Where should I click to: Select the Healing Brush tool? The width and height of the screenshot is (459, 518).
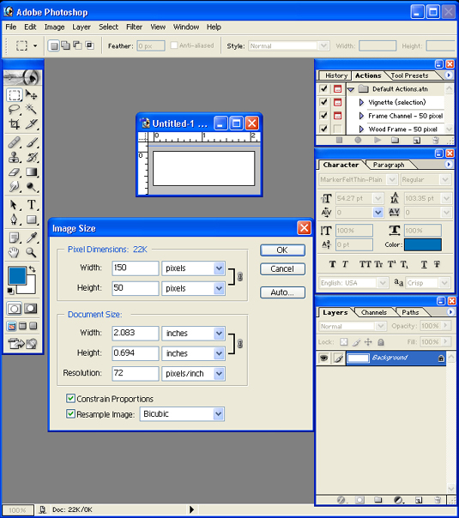(x=15, y=142)
